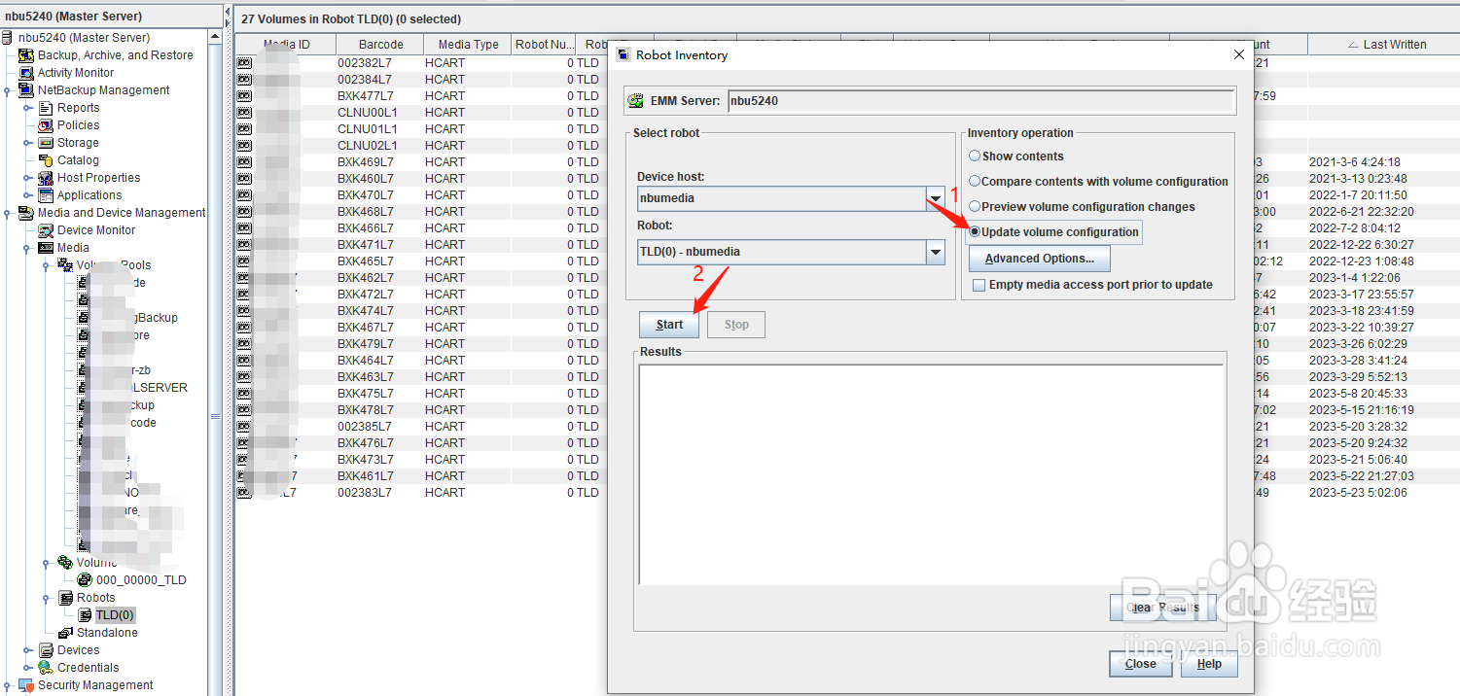Click Start to begin robot inventory
The width and height of the screenshot is (1460, 696).
(x=669, y=325)
